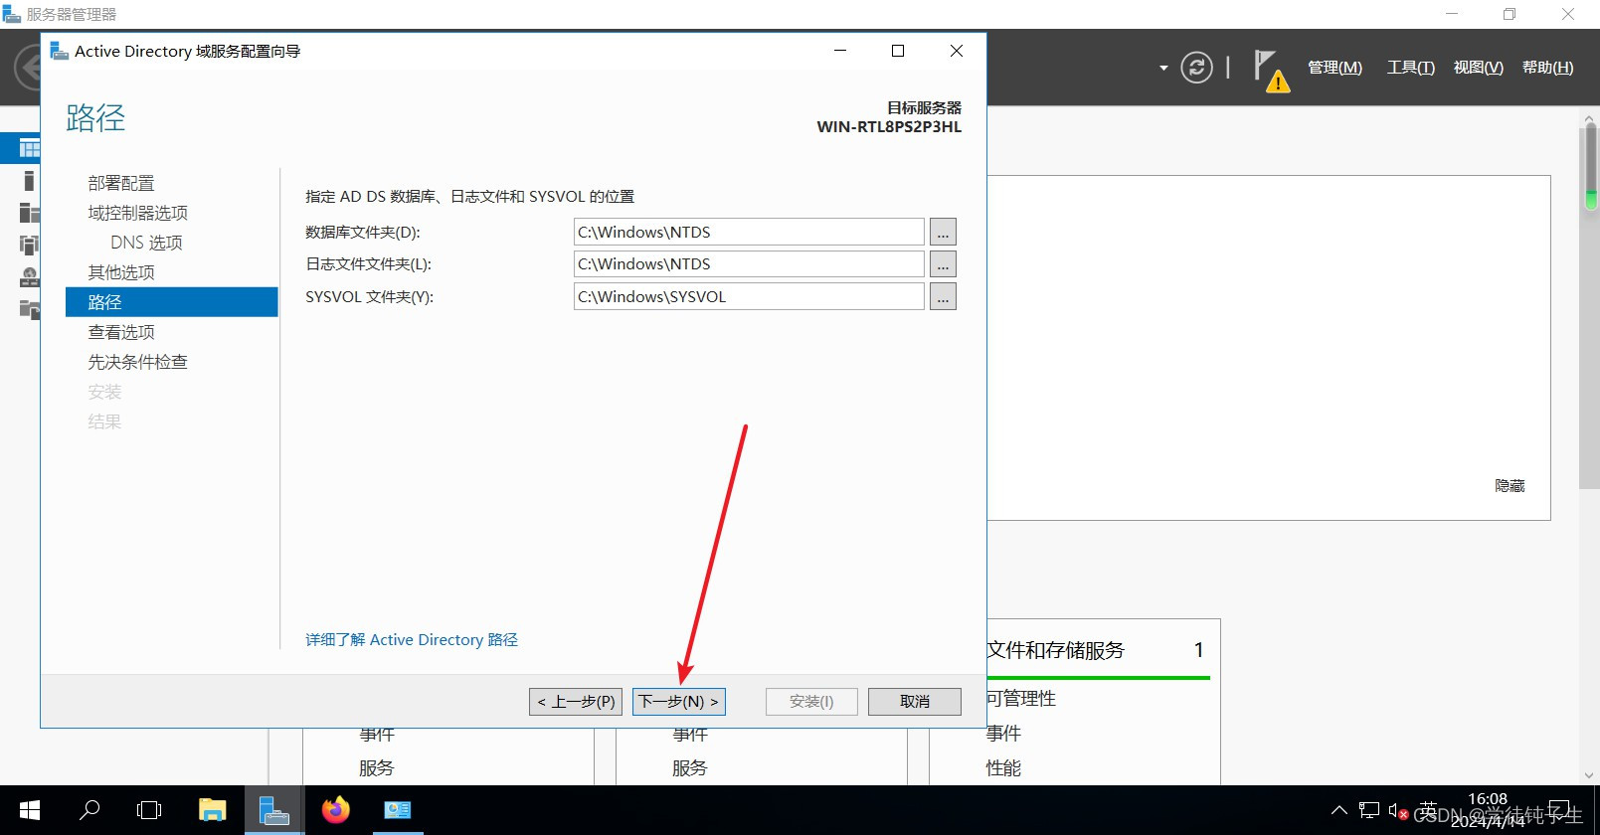Click the SYSVOL folder input field
The width and height of the screenshot is (1600, 835).
tap(749, 296)
